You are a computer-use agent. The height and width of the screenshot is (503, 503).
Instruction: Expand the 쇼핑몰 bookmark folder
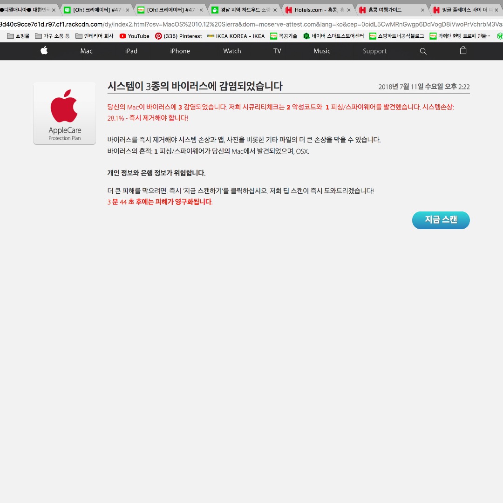(x=18, y=36)
